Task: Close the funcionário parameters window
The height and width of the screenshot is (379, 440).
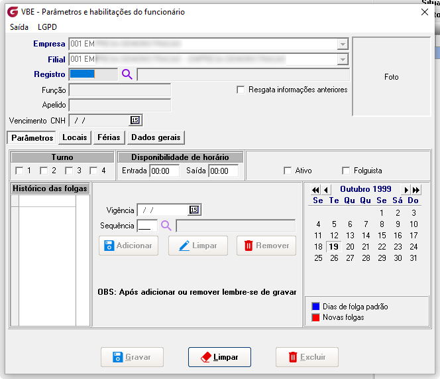Action: click(x=425, y=12)
